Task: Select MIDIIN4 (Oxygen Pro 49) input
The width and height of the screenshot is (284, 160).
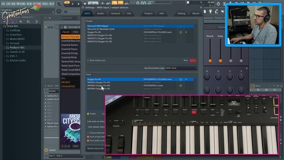Action: click(x=140, y=88)
